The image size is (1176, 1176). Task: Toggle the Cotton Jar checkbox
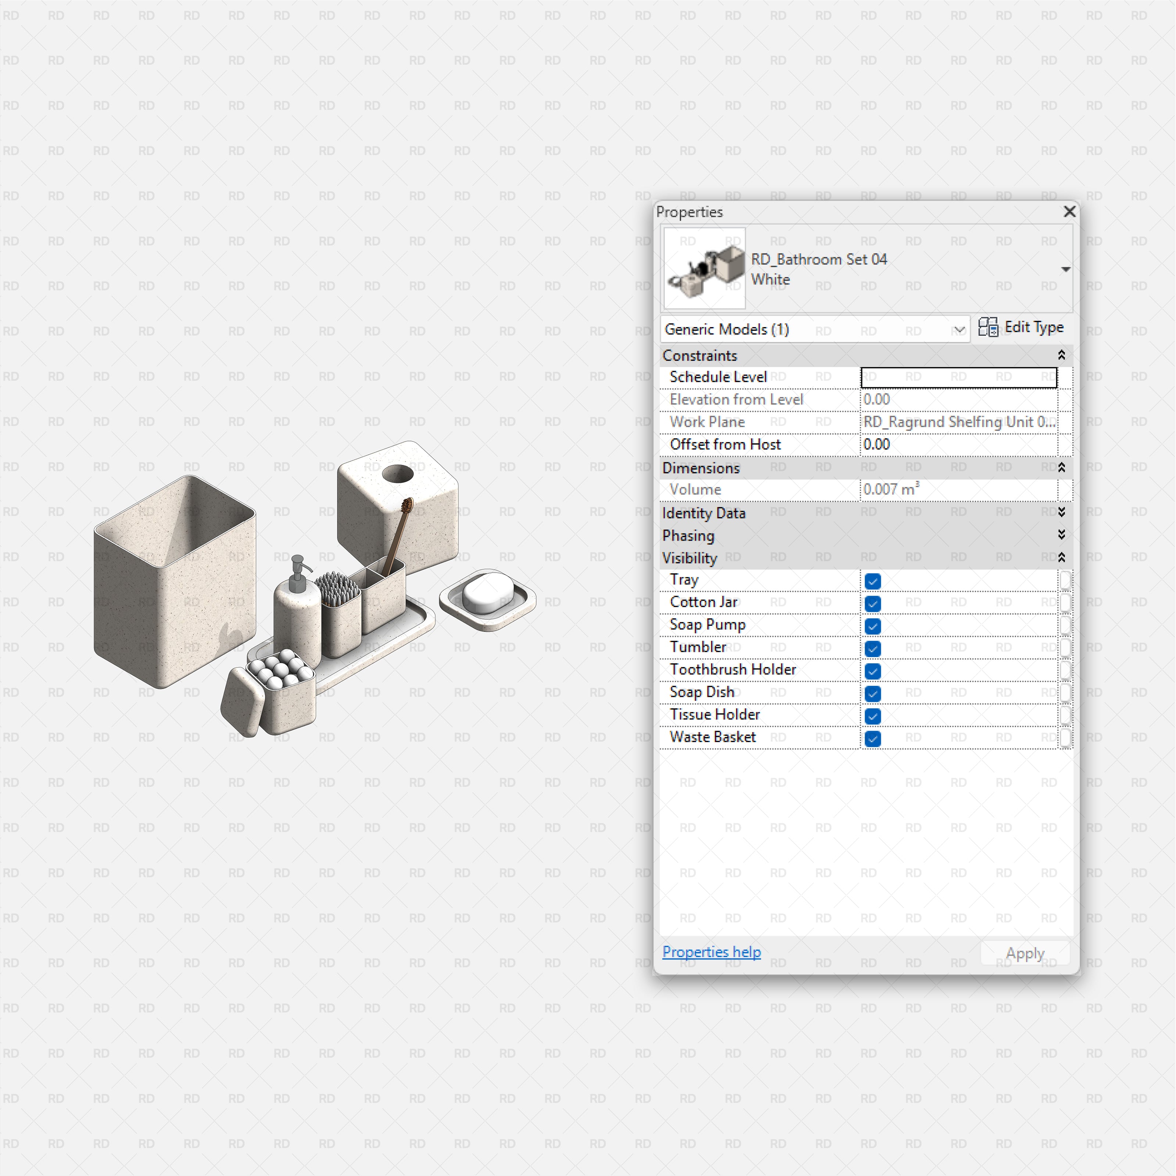[872, 604]
